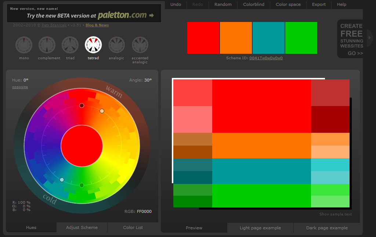Click the GO >> ad button
The image size is (376, 237).
pos(355,53)
